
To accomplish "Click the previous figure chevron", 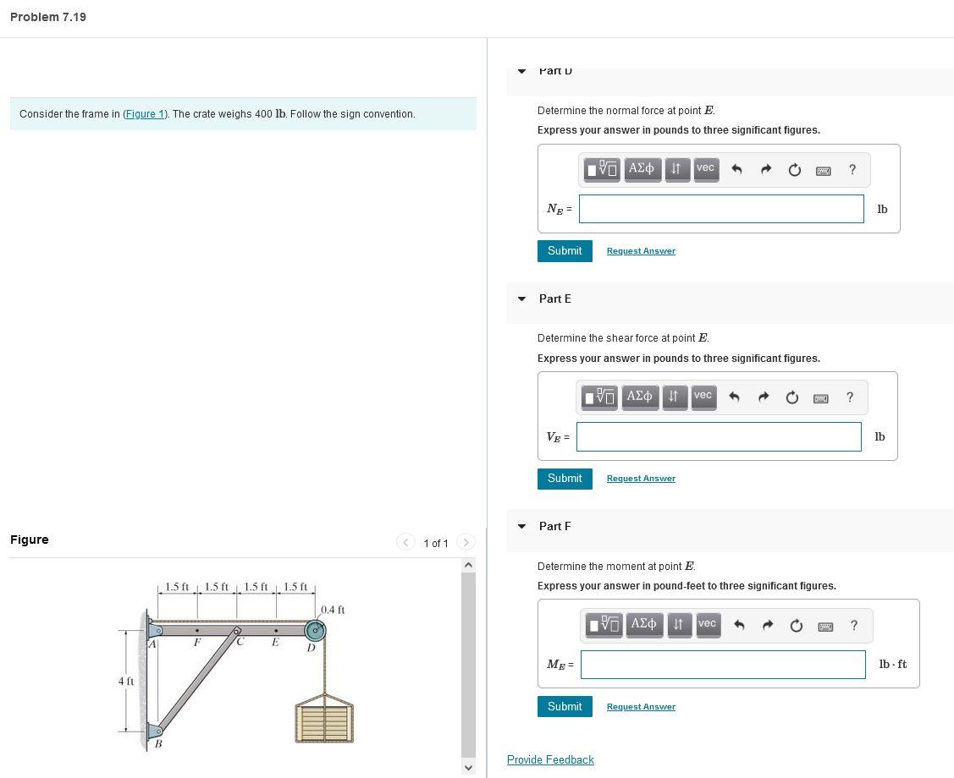I will pos(405,542).
